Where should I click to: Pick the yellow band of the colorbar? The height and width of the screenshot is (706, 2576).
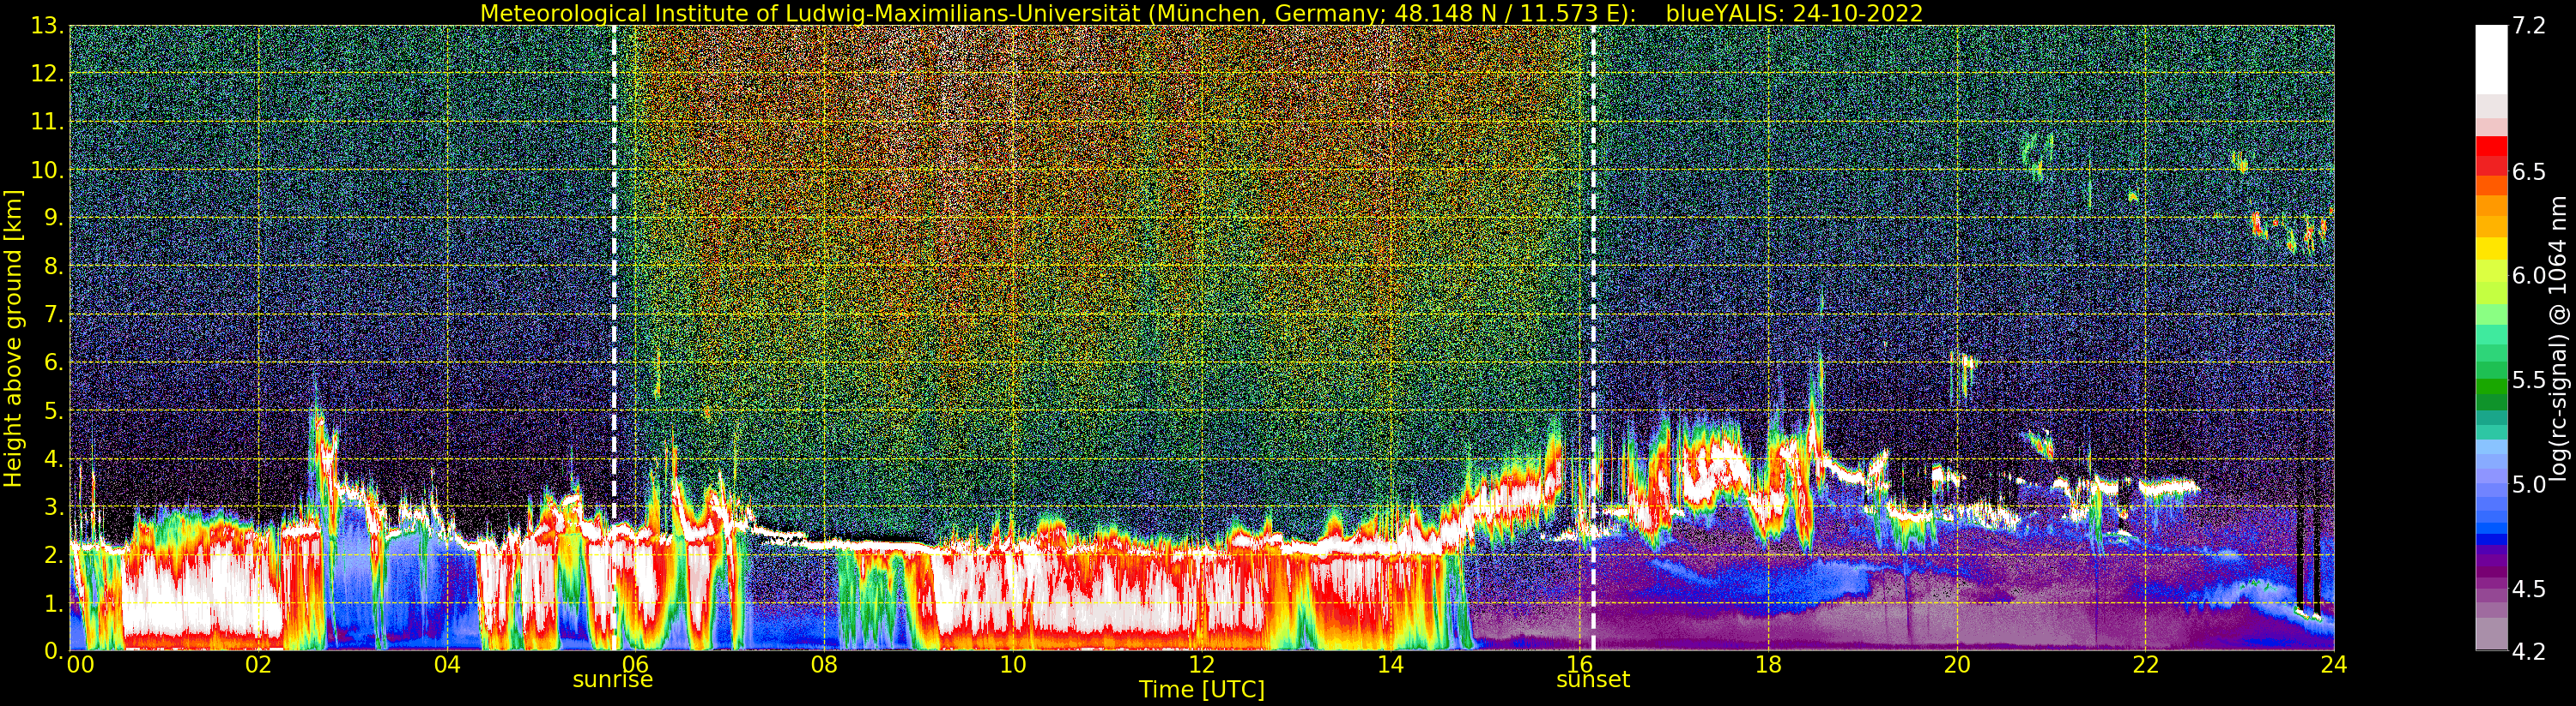click(x=2490, y=248)
